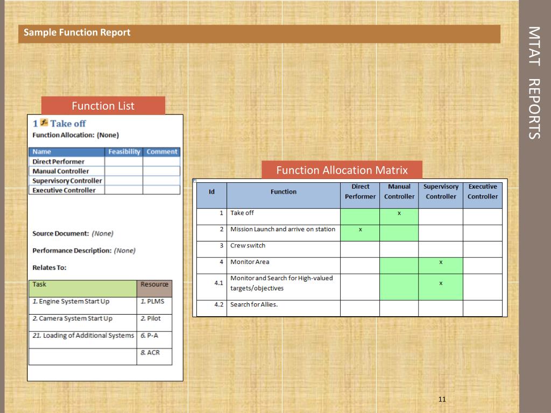Select the Take off row in the matrix
Screen dimensions: 551x413
349,217
